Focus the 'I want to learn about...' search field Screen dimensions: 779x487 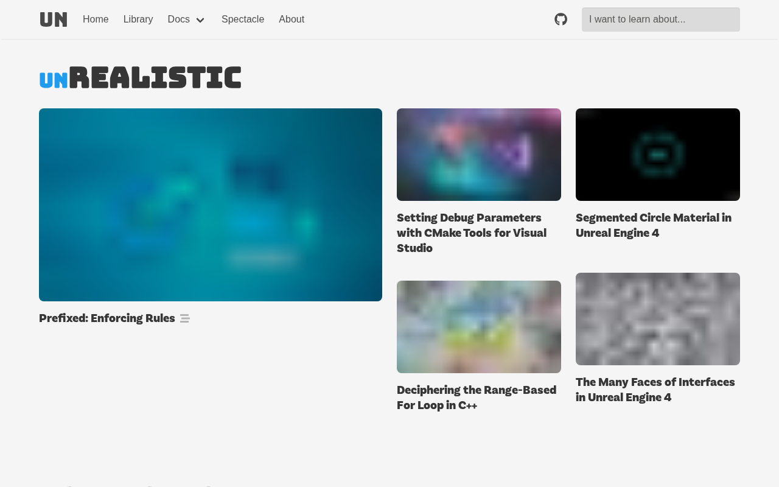click(x=661, y=19)
